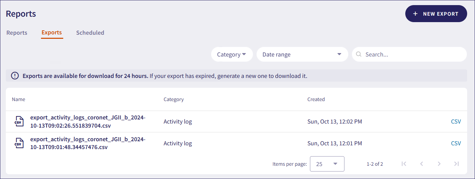Go to the previous page arrow
The width and height of the screenshot is (475, 179).
tap(422, 164)
